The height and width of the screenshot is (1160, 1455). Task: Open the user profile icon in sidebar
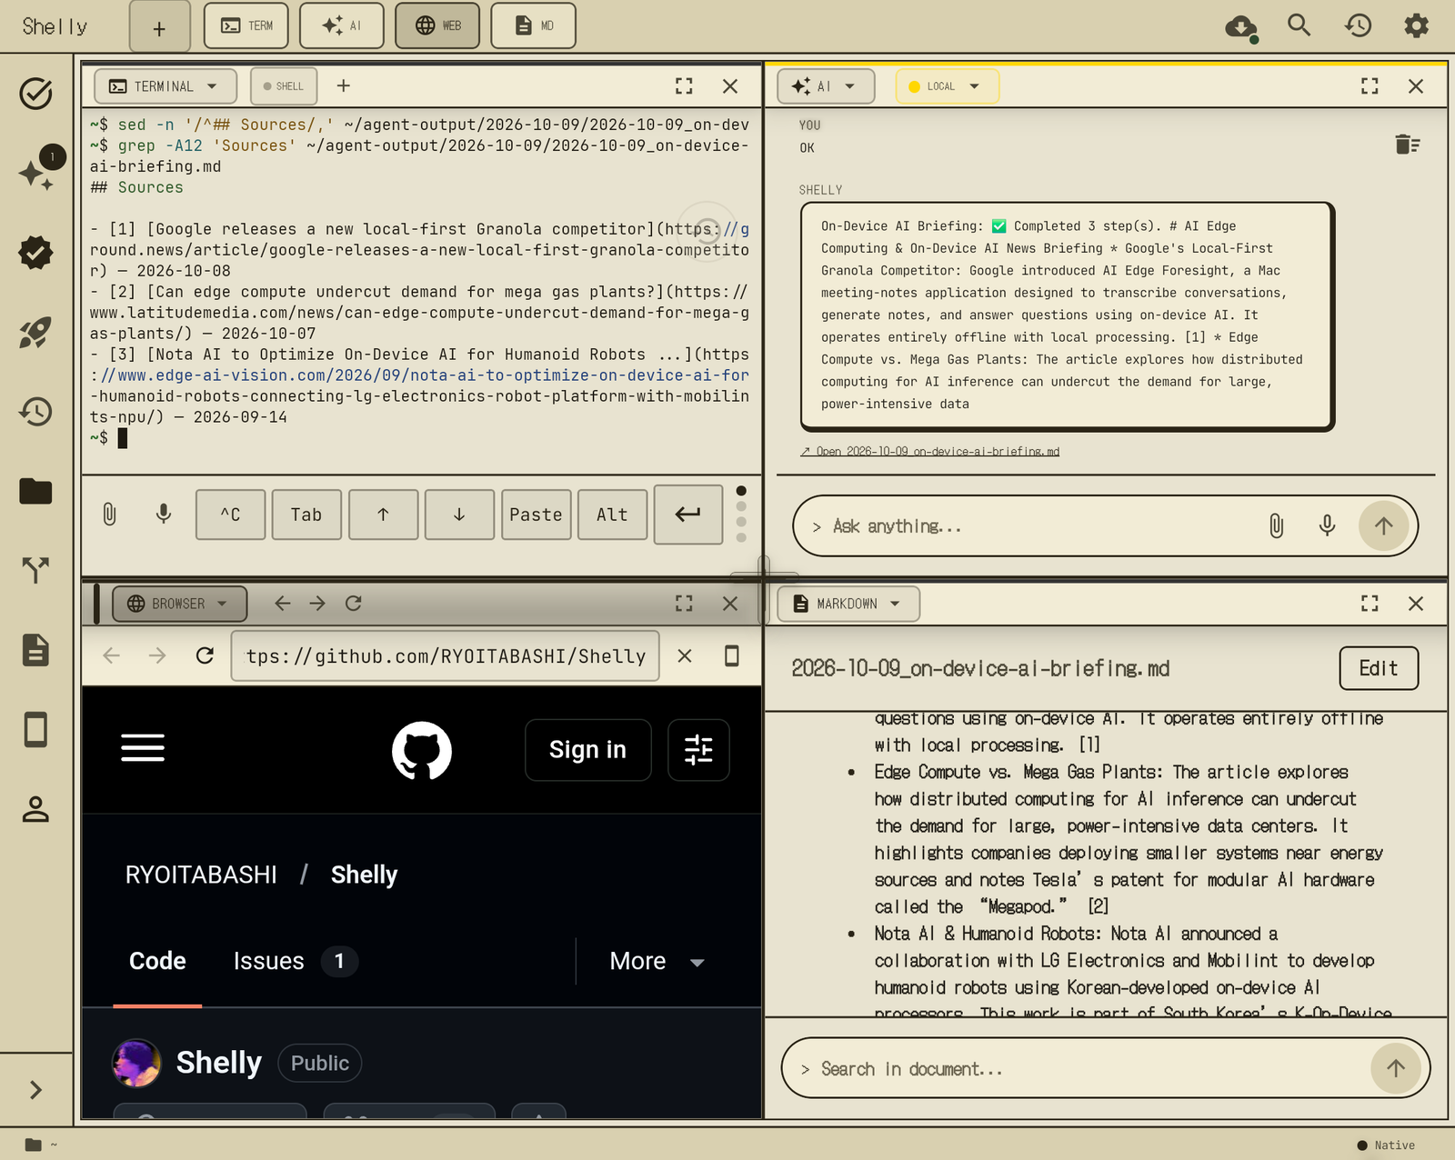pos(35,809)
